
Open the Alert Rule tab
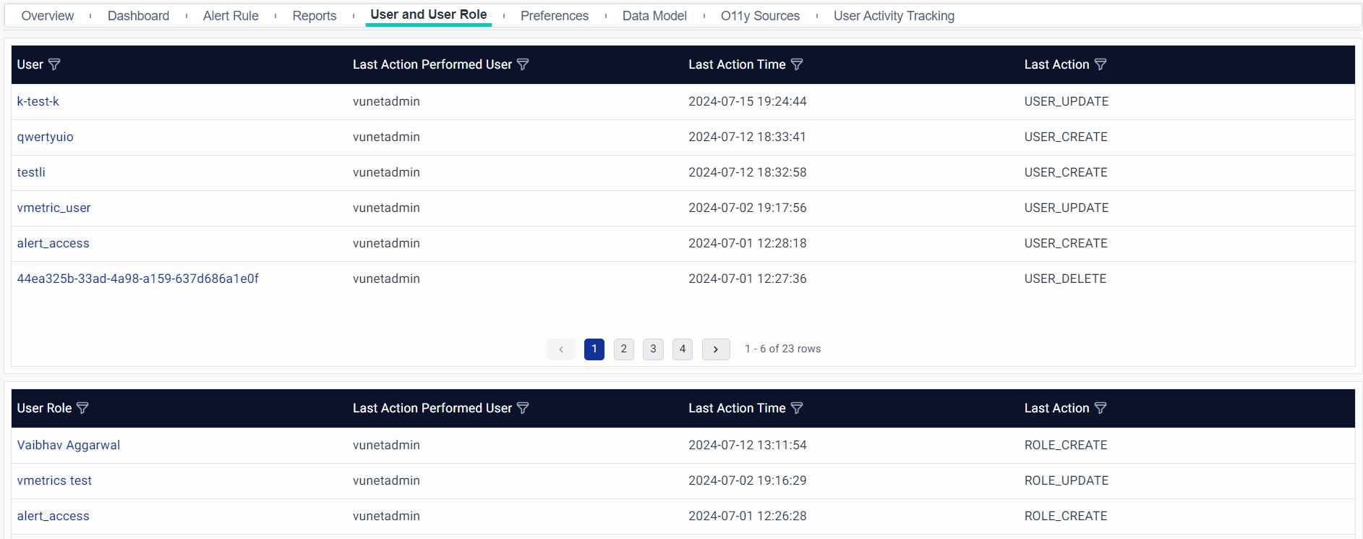pyautogui.click(x=231, y=16)
